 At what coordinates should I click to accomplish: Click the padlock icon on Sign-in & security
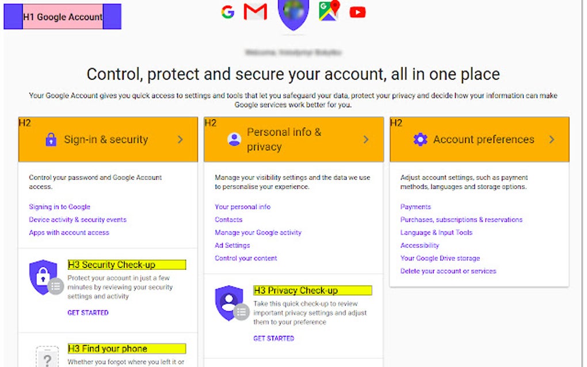click(x=51, y=139)
